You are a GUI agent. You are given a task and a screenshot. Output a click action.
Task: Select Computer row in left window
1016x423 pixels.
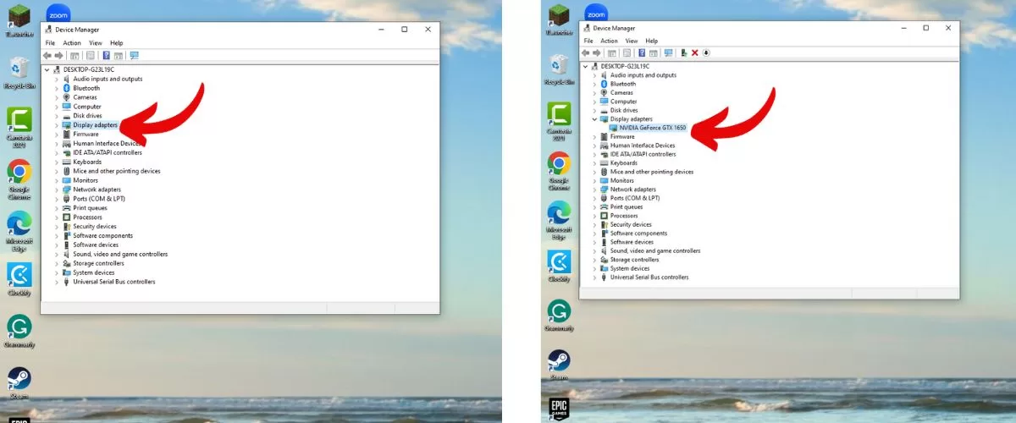coord(82,107)
